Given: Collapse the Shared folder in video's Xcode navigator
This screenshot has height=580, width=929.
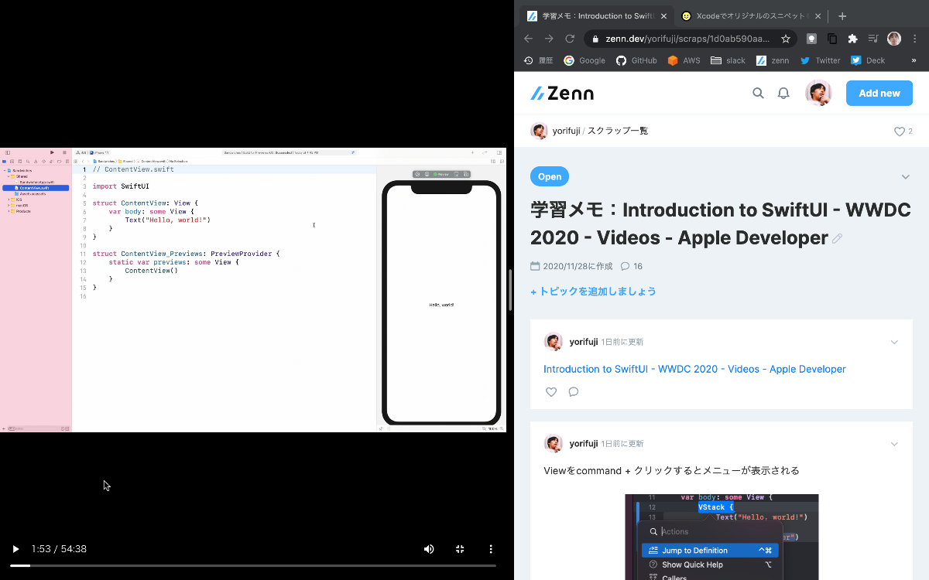Looking at the screenshot, I should 9,176.
